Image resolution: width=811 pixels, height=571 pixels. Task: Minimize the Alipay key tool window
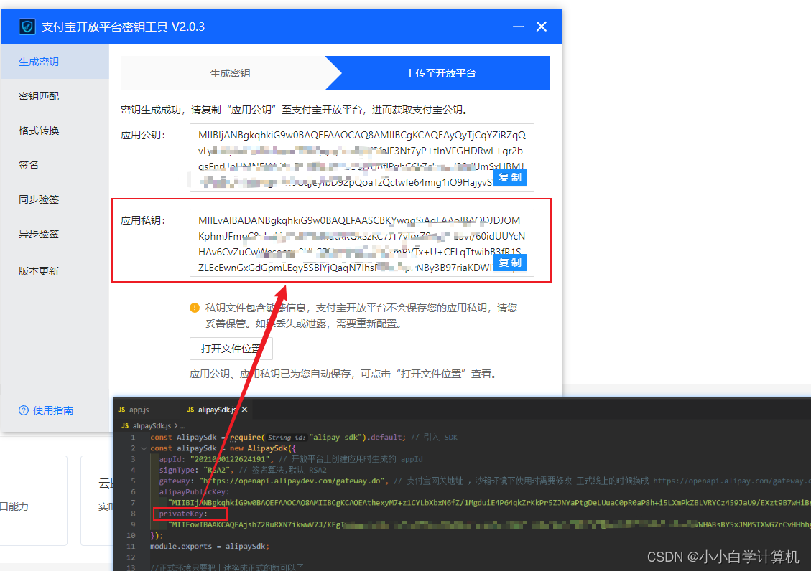pos(518,27)
